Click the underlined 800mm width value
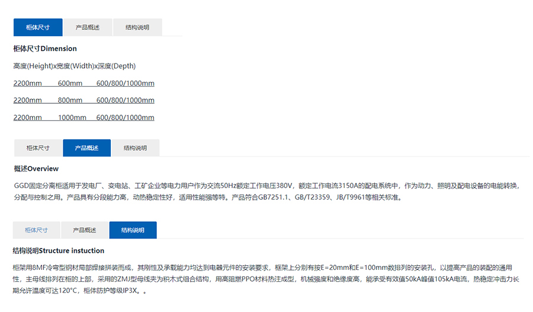Viewport: 533px width, 312px height. tap(70, 101)
